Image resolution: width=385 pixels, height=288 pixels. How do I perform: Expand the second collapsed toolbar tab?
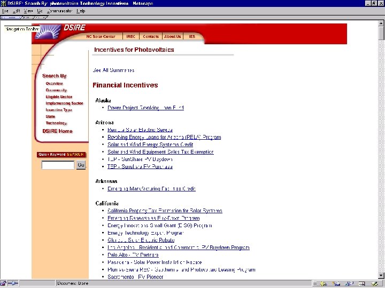point(27,18)
